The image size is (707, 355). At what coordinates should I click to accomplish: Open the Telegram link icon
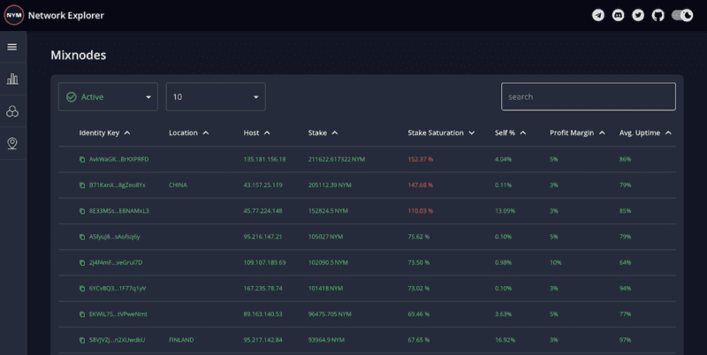tap(598, 15)
